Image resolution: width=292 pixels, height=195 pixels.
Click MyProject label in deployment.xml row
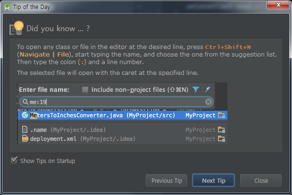(x=201, y=139)
